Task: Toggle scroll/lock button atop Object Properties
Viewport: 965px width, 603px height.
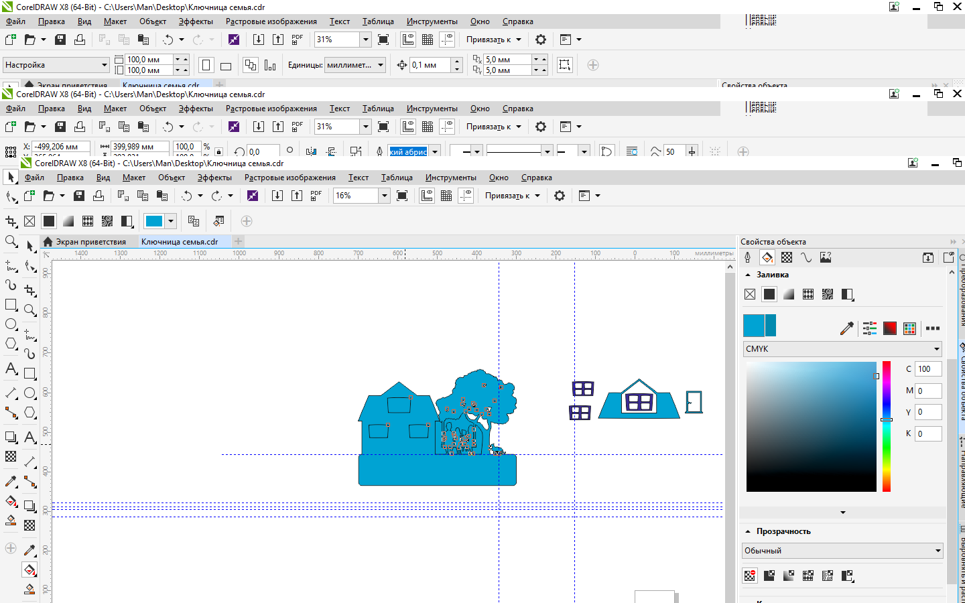Action: (928, 257)
